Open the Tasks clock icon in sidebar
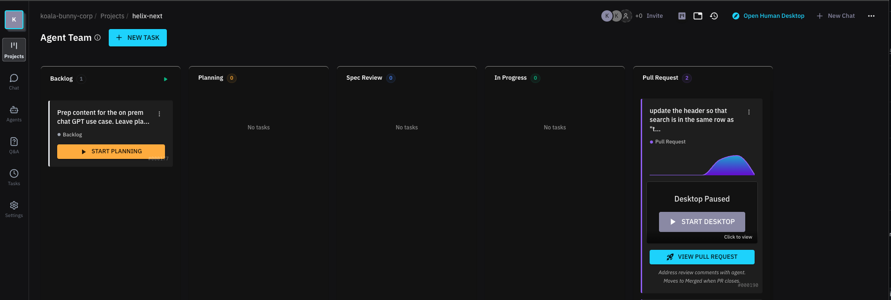Image resolution: width=891 pixels, height=300 pixels. point(14,177)
